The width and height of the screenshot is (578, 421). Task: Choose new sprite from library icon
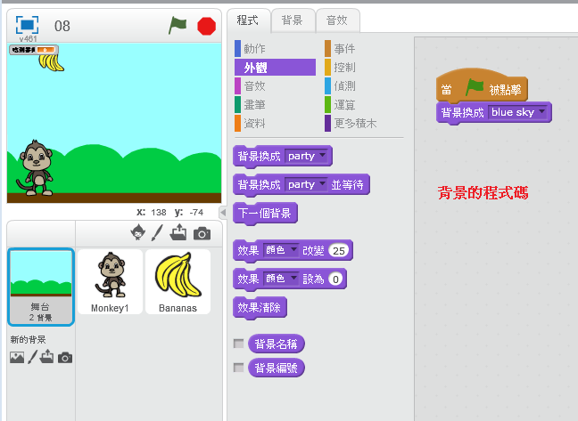pyautogui.click(x=138, y=232)
